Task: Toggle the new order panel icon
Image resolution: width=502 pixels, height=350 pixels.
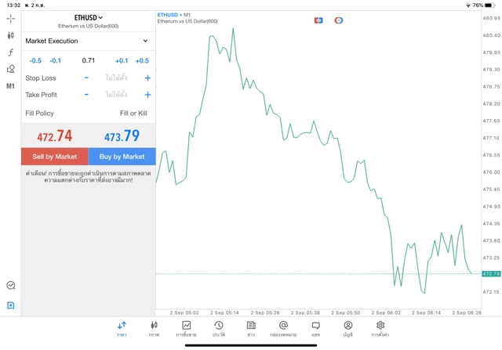Action: point(10,305)
